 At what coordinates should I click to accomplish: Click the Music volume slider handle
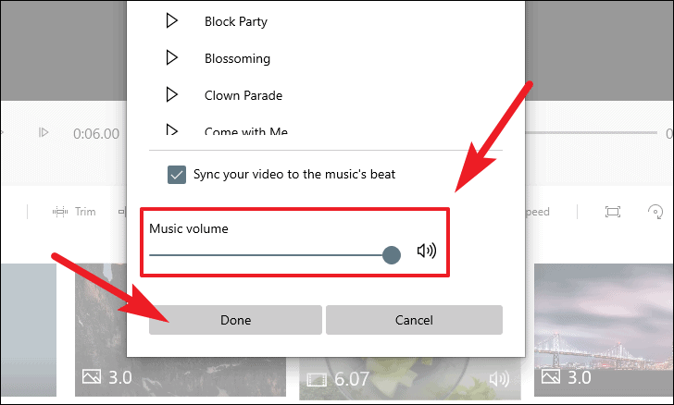(x=391, y=255)
